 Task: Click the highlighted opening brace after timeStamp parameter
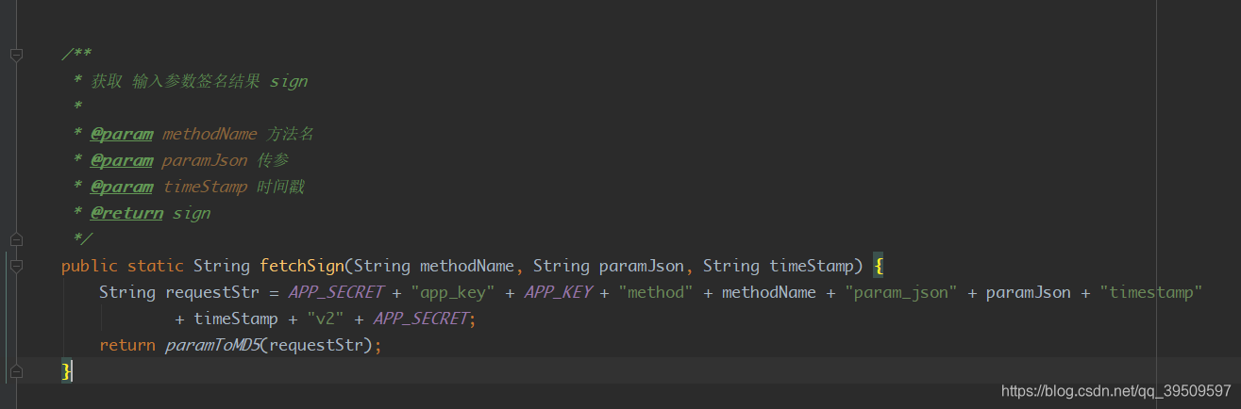tap(878, 266)
